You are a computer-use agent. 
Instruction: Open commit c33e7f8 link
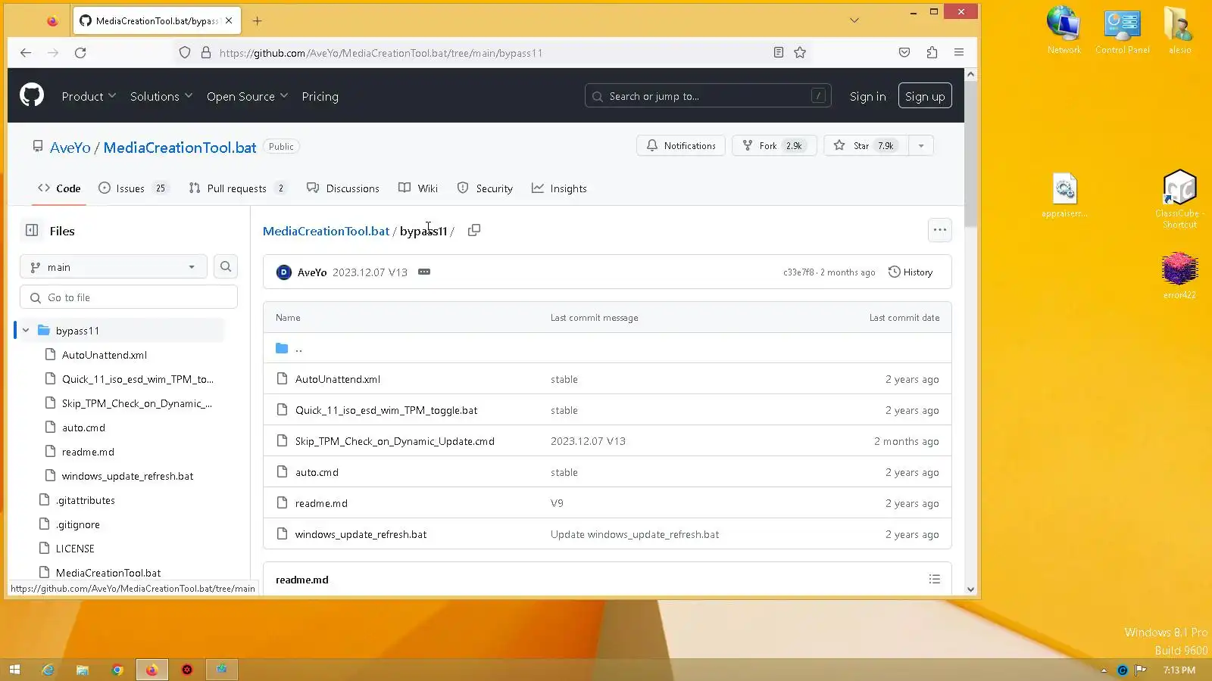pyautogui.click(x=798, y=272)
